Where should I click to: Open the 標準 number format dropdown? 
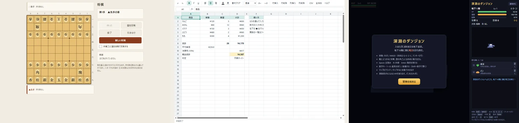(250, 3)
